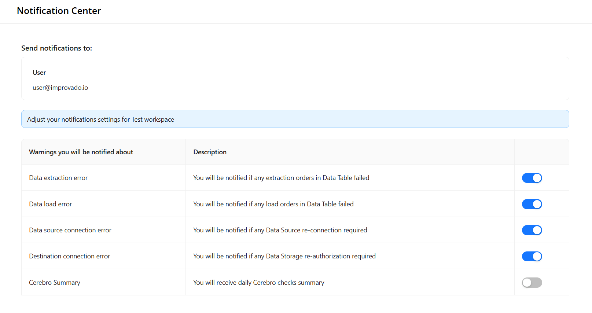
Task: Click the extraction orders failed description text
Action: click(281, 178)
